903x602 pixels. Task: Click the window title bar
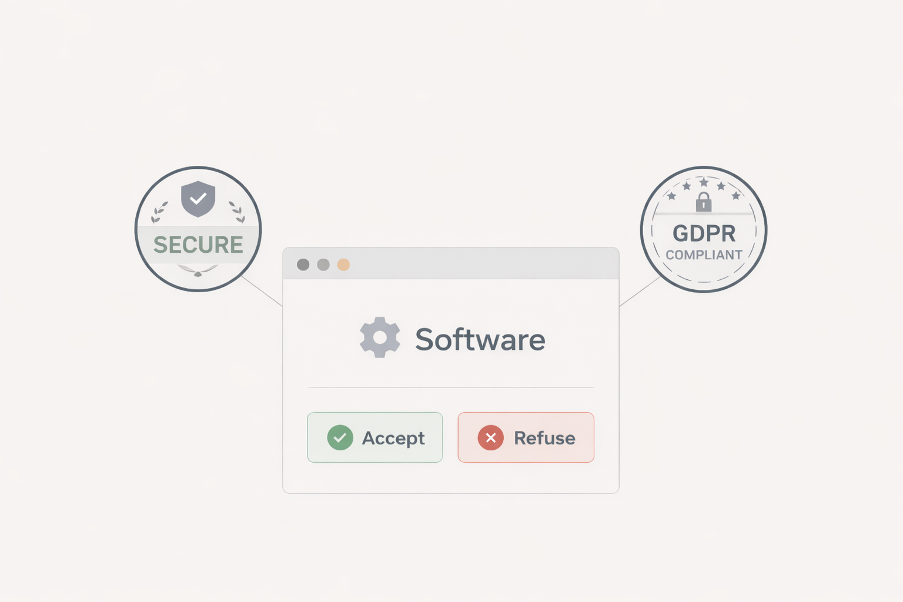point(451,263)
